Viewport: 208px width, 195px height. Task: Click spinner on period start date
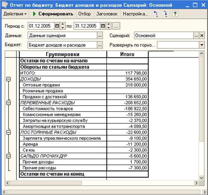click(63, 26)
